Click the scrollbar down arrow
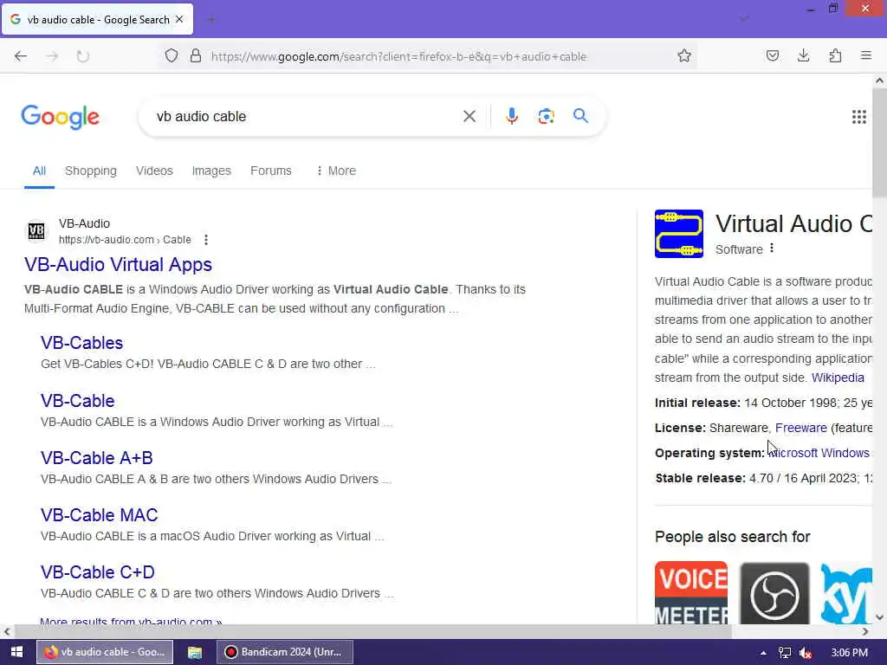The image size is (887, 665). (x=879, y=617)
